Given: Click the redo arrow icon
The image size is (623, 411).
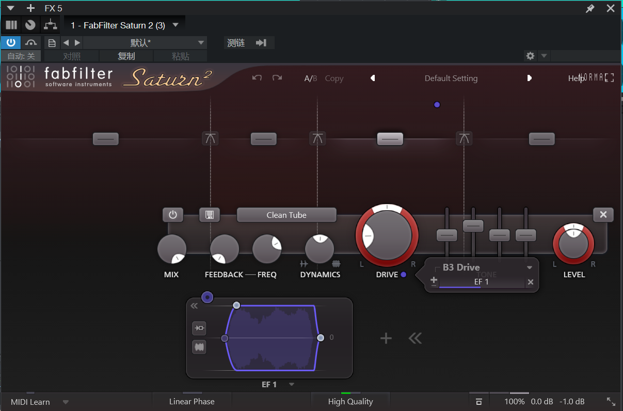Looking at the screenshot, I should (277, 78).
